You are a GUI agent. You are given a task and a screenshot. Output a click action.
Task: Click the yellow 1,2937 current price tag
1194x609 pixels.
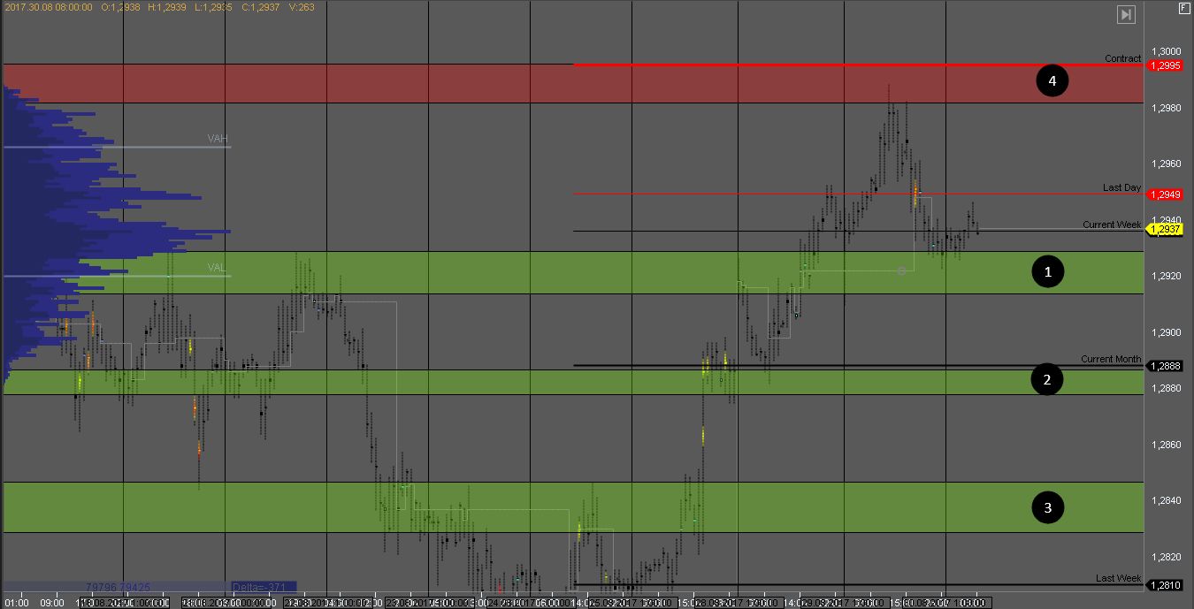pos(1167,230)
